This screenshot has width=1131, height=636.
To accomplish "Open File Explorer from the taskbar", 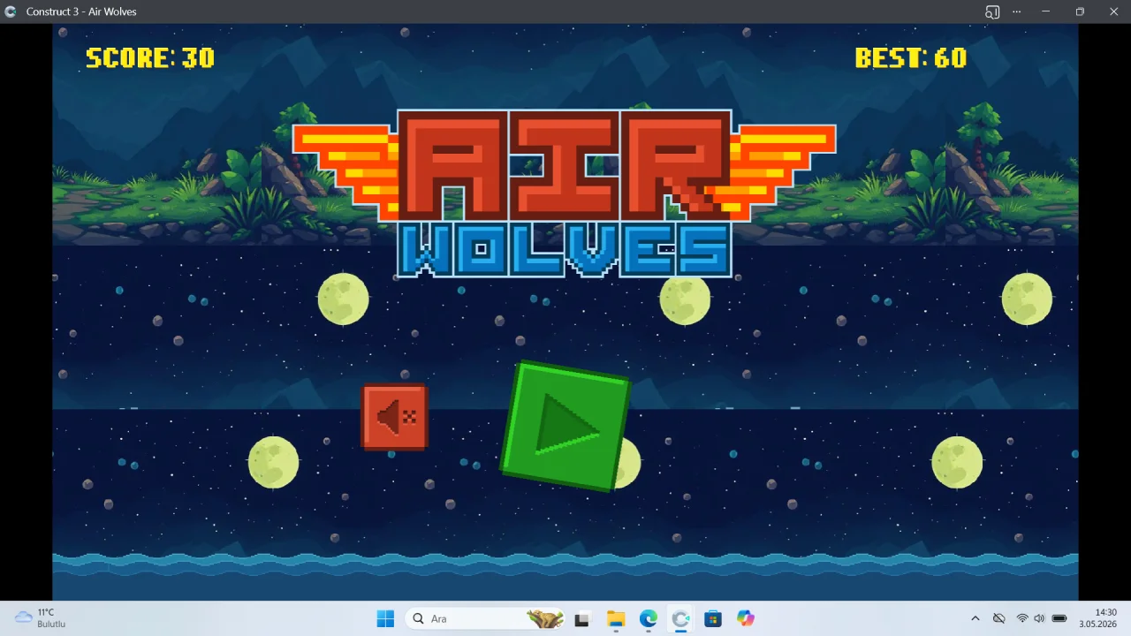I will [616, 618].
